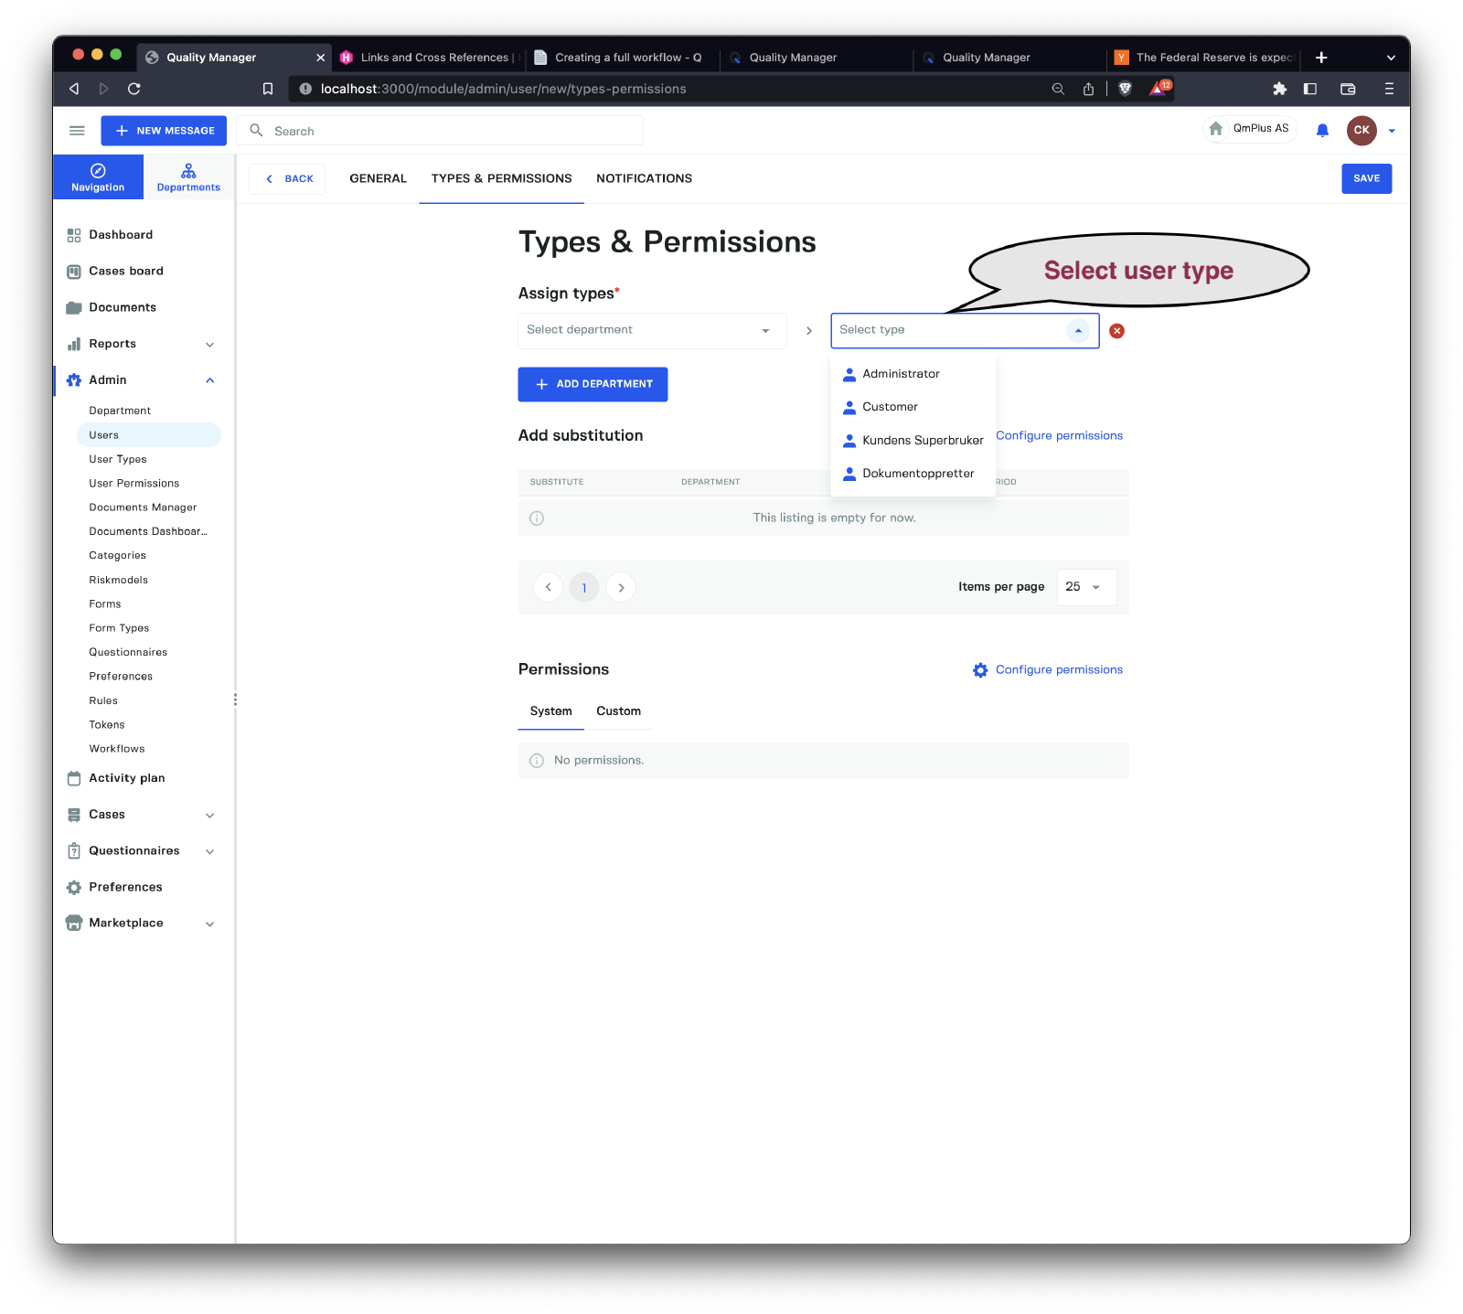Image resolution: width=1463 pixels, height=1314 pixels.
Task: Click the Add Department button
Action: tap(593, 384)
